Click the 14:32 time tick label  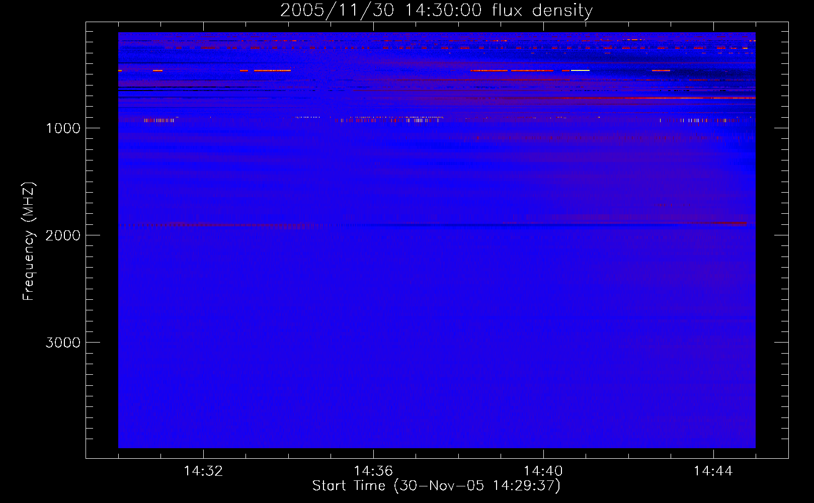203,471
